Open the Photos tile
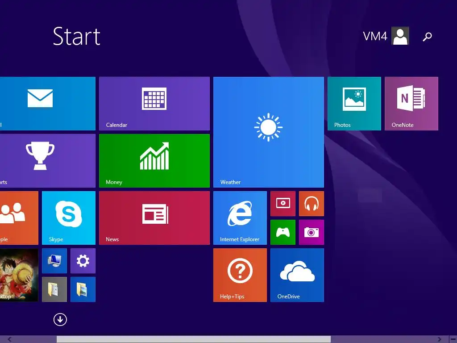The image size is (457, 343). click(x=354, y=104)
